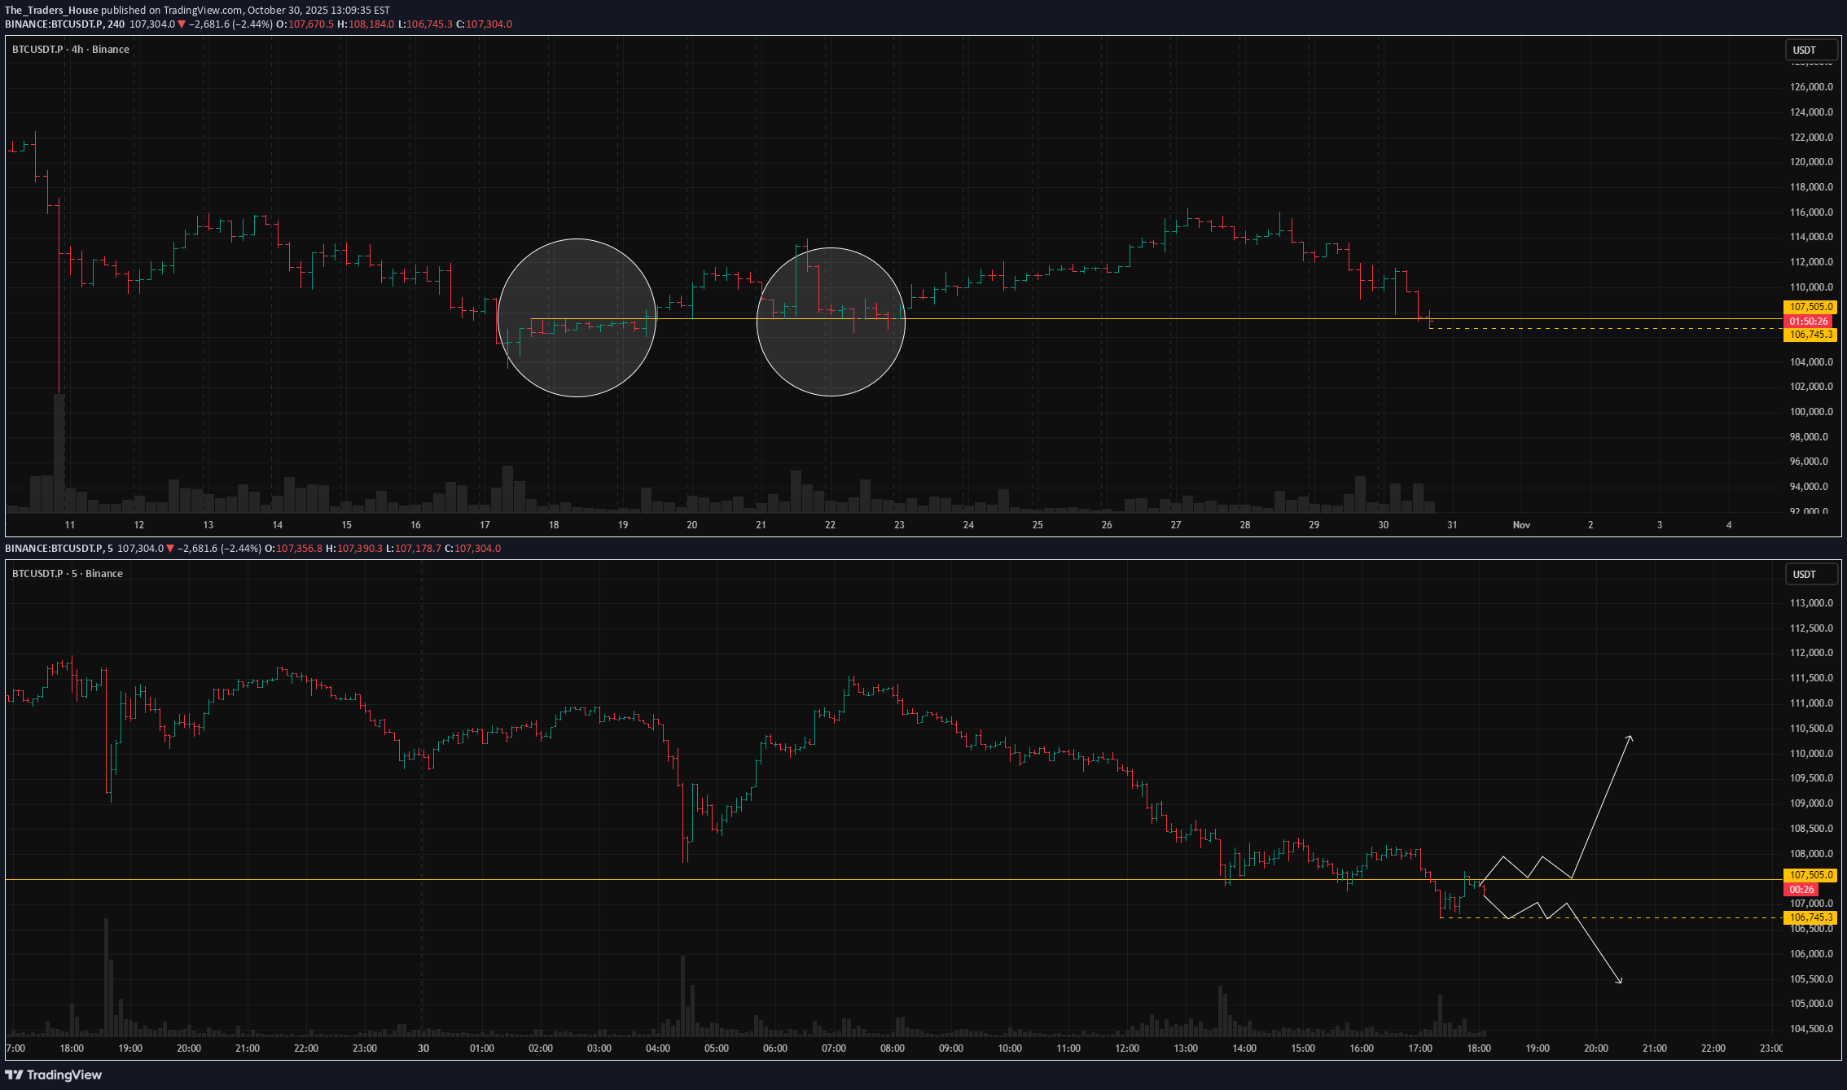Select the right circle annotation on 4h chart
The image size is (1847, 1090).
click(831, 320)
